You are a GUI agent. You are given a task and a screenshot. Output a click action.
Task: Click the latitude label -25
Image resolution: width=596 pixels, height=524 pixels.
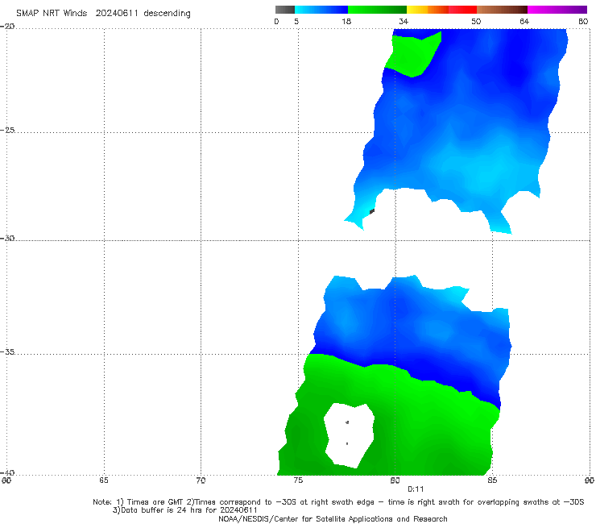click(x=7, y=130)
